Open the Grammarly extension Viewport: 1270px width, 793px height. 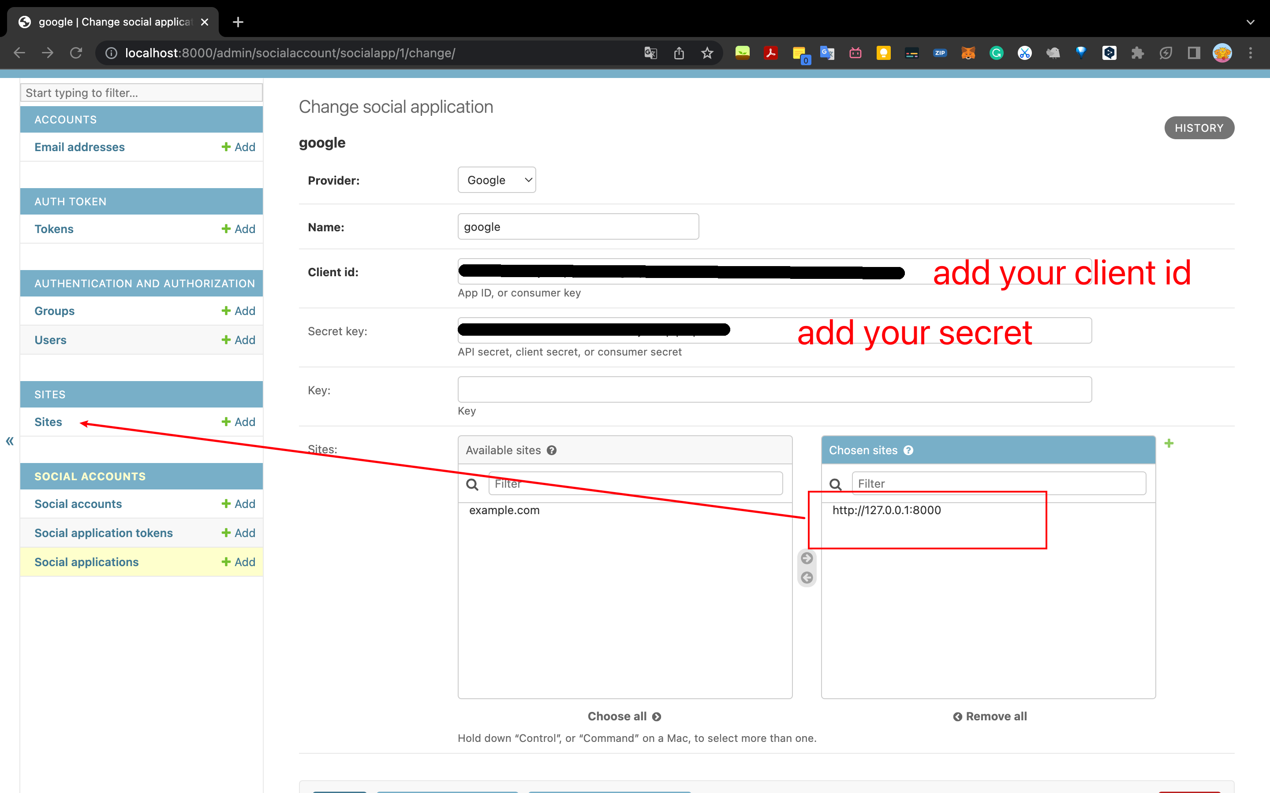tap(996, 52)
